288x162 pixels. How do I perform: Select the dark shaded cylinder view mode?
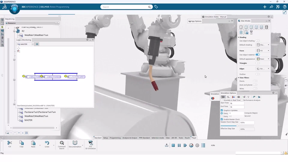point(266,27)
